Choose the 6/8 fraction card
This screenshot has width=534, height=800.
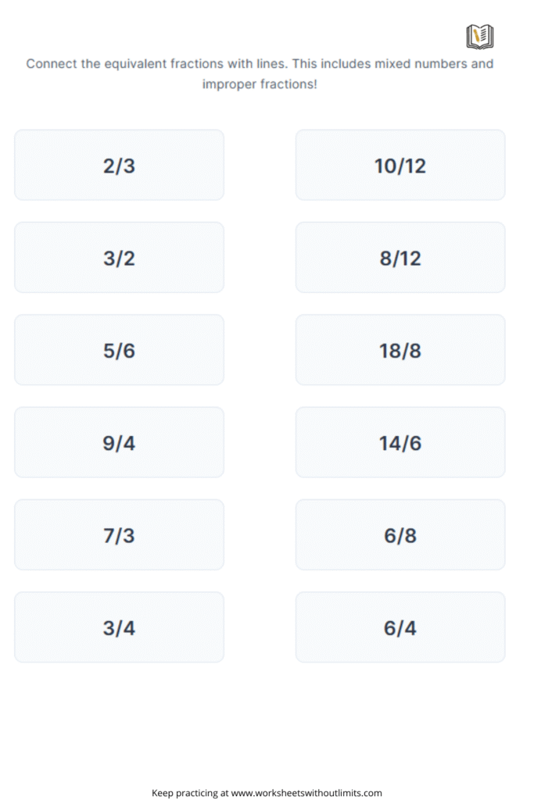coord(400,534)
